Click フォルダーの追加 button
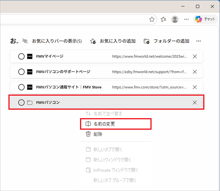Screen dimensions: 220x191 (172, 41)
